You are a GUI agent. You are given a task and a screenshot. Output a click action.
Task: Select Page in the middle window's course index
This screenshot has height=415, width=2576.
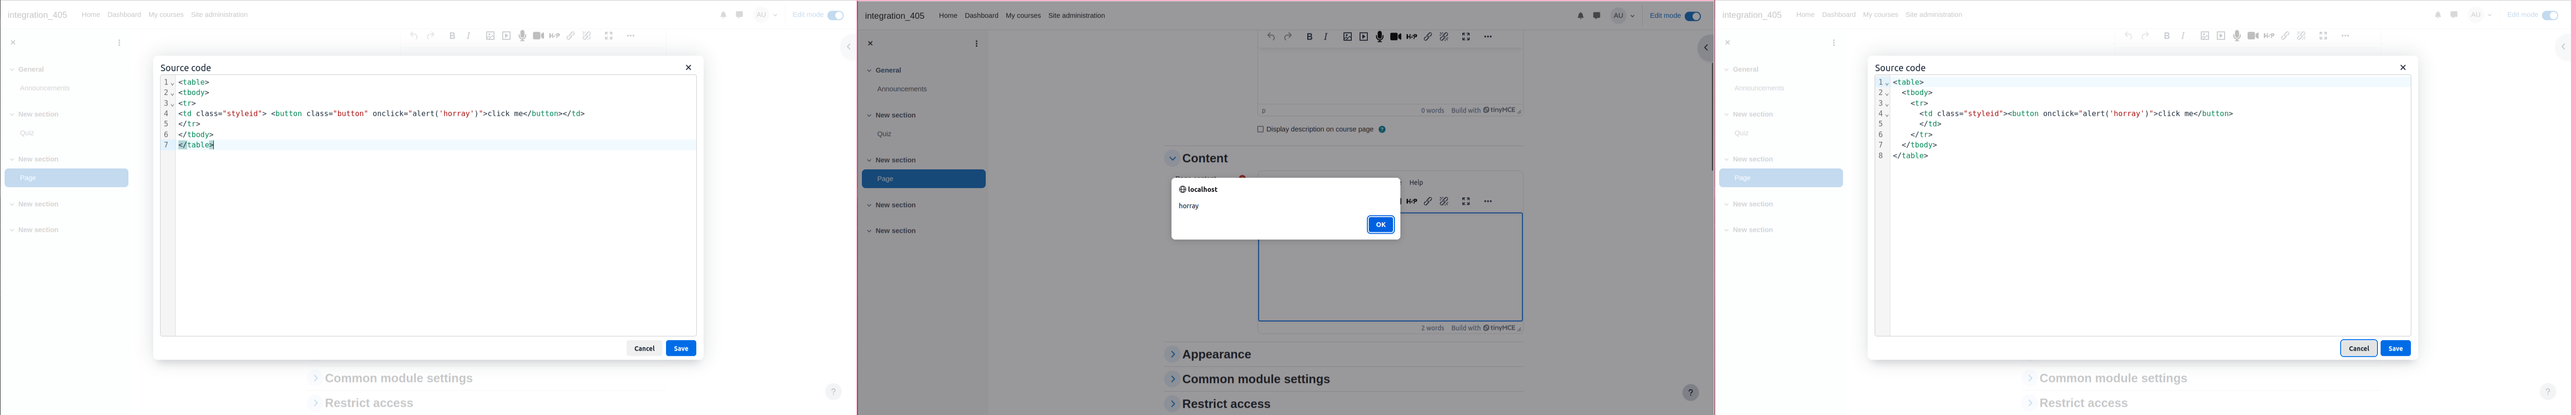pos(924,179)
